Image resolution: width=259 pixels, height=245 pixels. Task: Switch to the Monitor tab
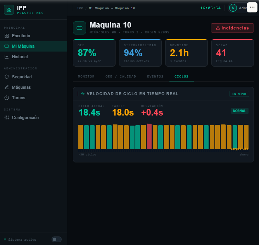pos(86,76)
